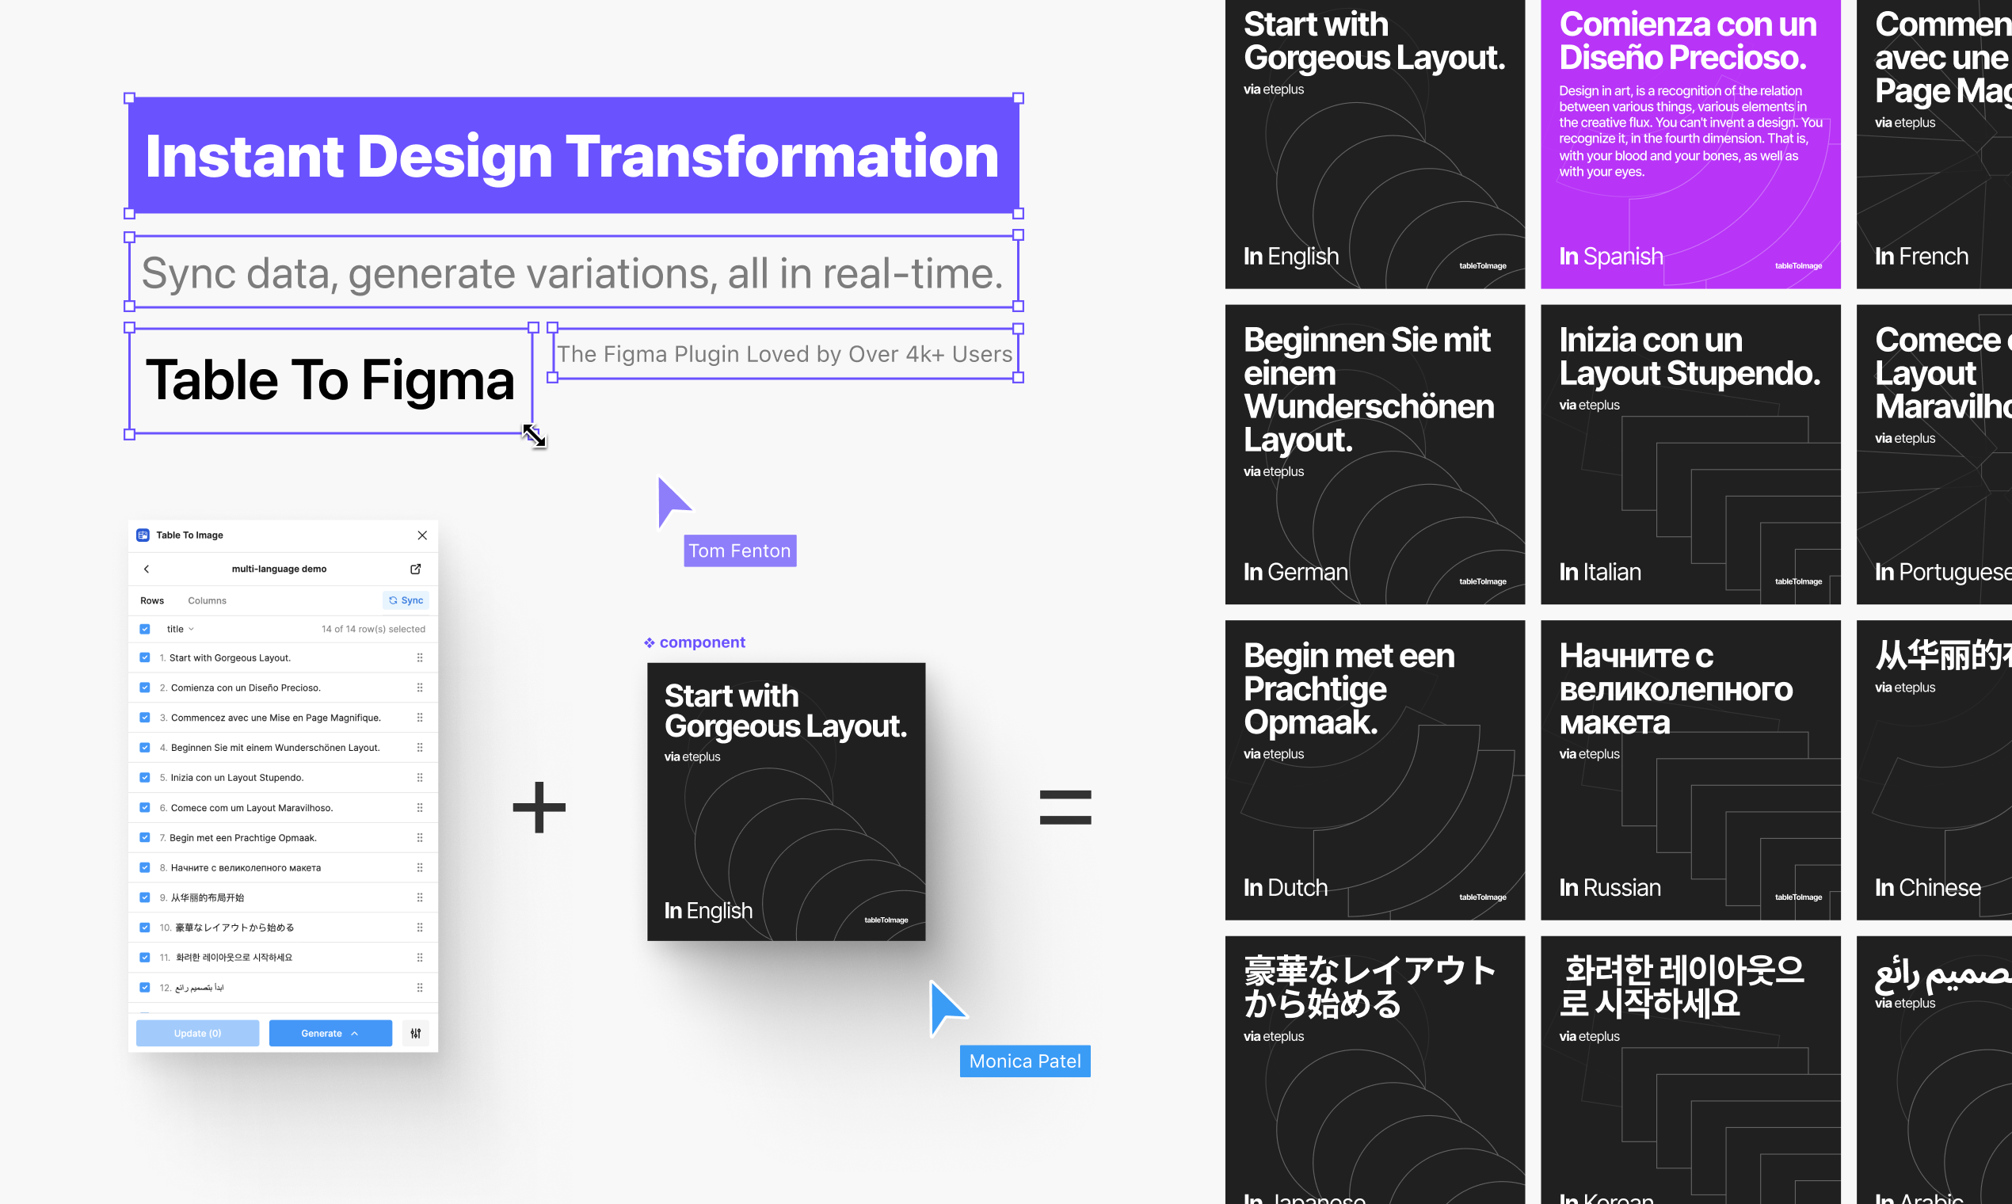
Task: Click the settings sliders icon beside Generate
Action: click(x=415, y=1033)
